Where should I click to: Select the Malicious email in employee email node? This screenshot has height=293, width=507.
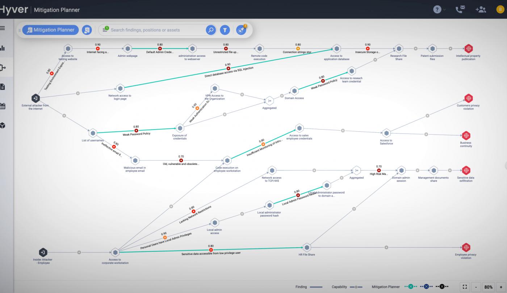(135, 160)
